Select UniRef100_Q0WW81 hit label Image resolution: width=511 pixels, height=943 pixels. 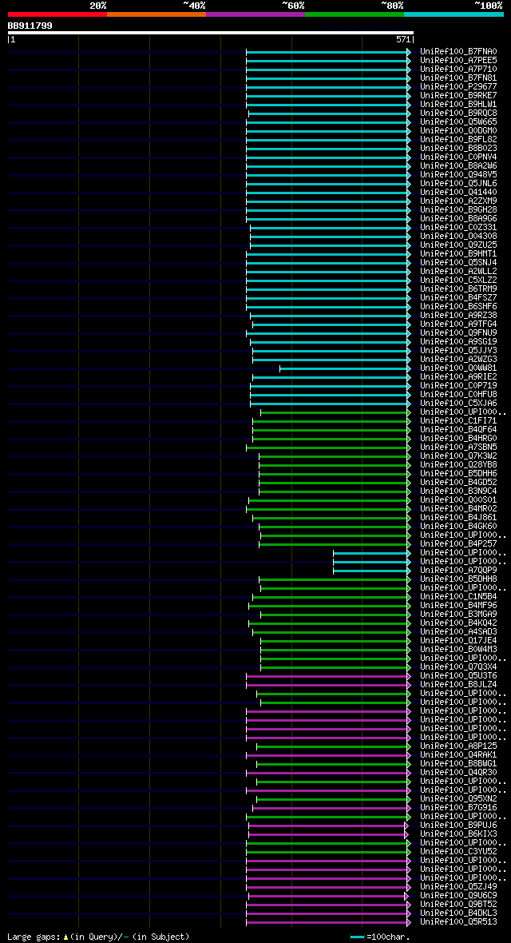(x=458, y=368)
